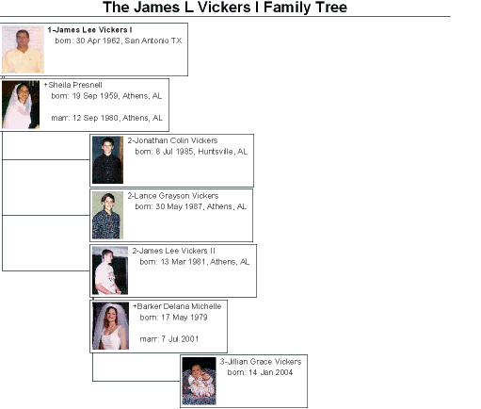Click Lance Grayson Vickers photo

[107, 215]
